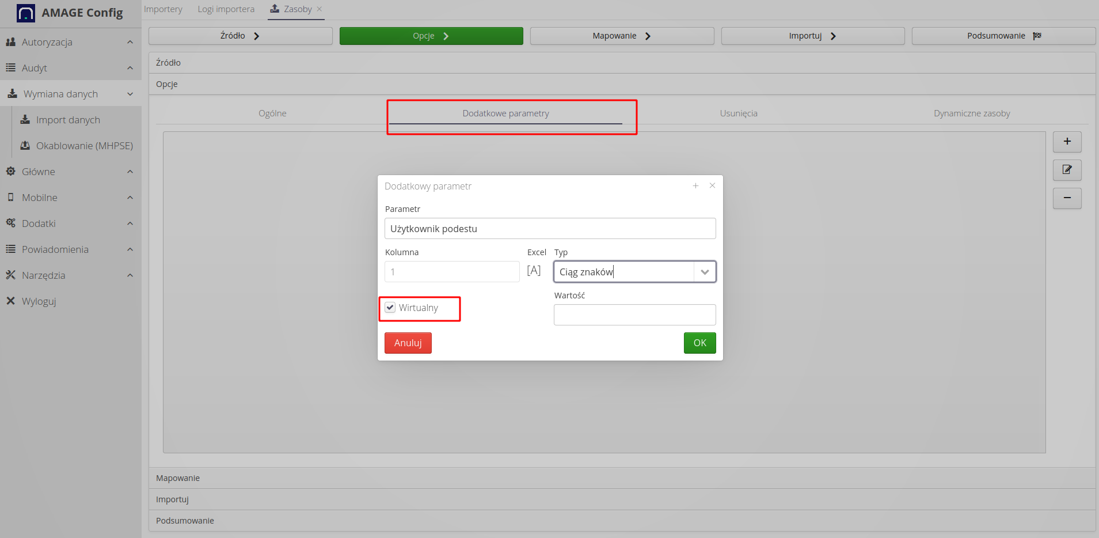Switch to the Usunięcia tab
The image size is (1099, 538).
(738, 113)
